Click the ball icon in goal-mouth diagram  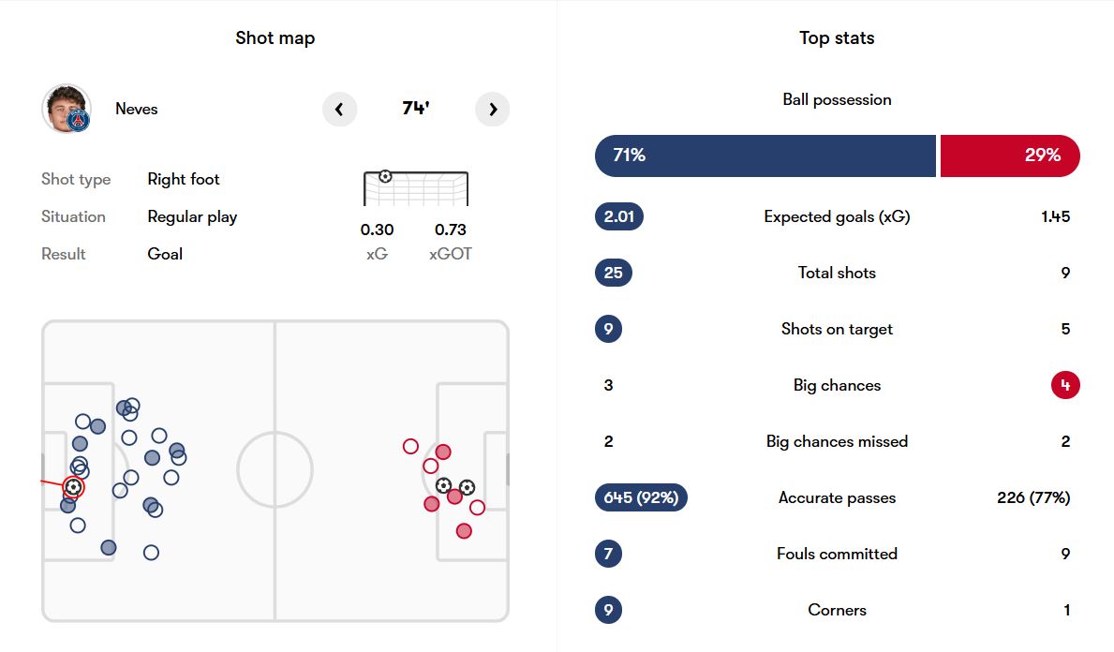(385, 176)
